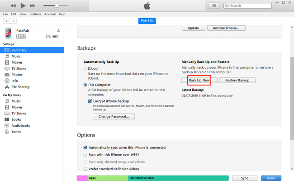Select Summary in Settings sidebar
The width and height of the screenshot is (294, 185).
[x=32, y=50]
